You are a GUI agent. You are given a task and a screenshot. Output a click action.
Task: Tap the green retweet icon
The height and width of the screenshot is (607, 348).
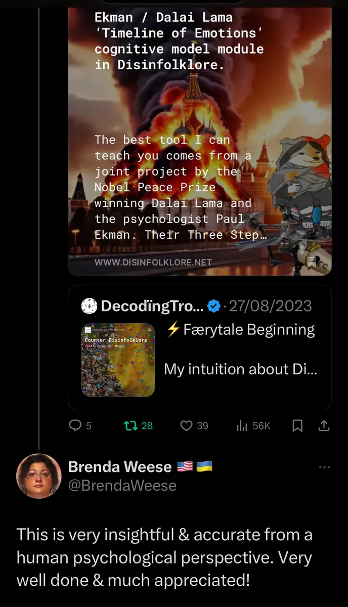(x=131, y=426)
